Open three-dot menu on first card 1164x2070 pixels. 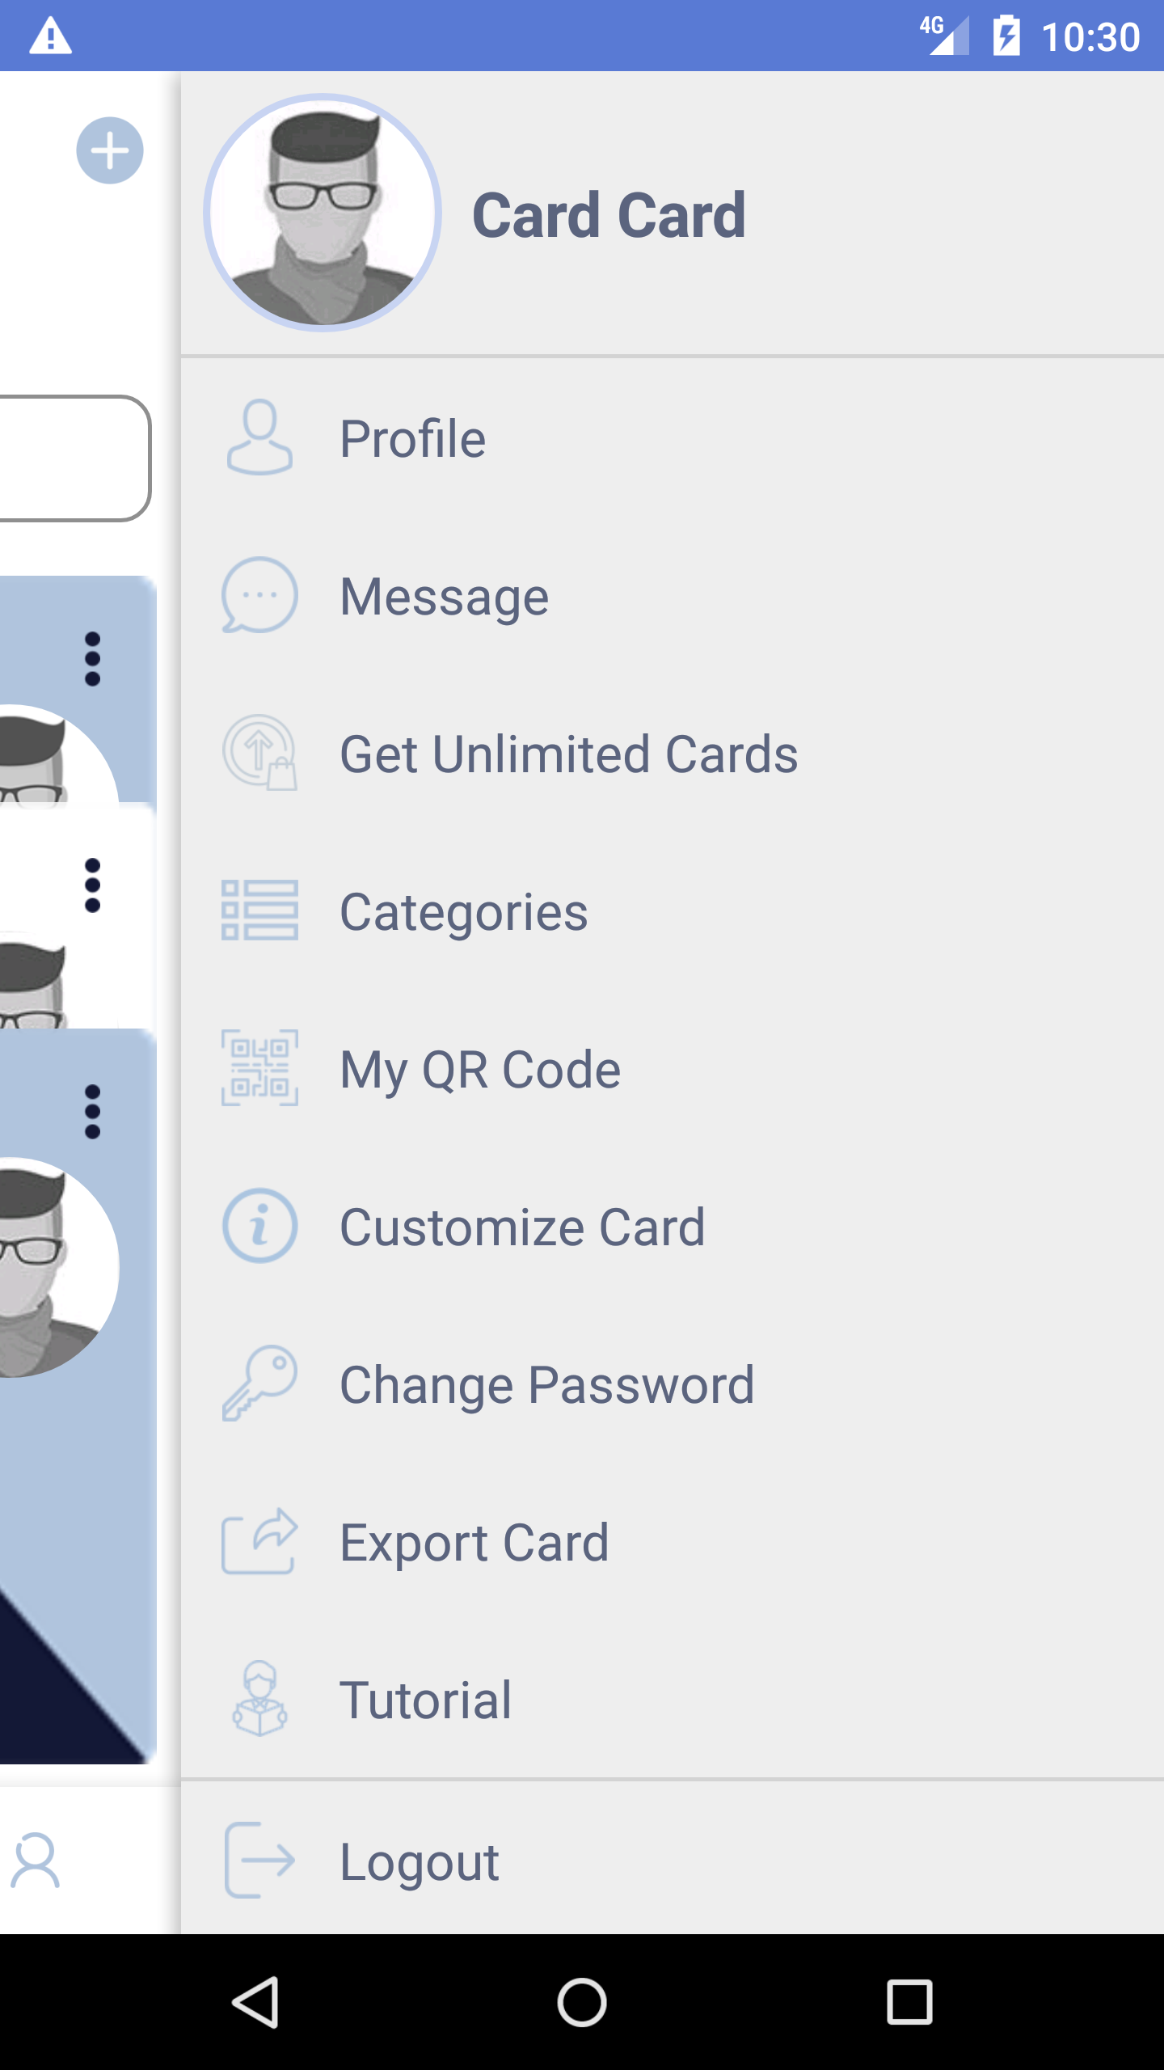tap(93, 659)
